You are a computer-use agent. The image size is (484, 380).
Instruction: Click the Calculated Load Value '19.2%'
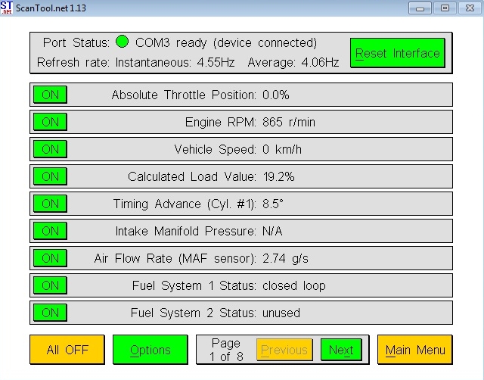pos(279,176)
